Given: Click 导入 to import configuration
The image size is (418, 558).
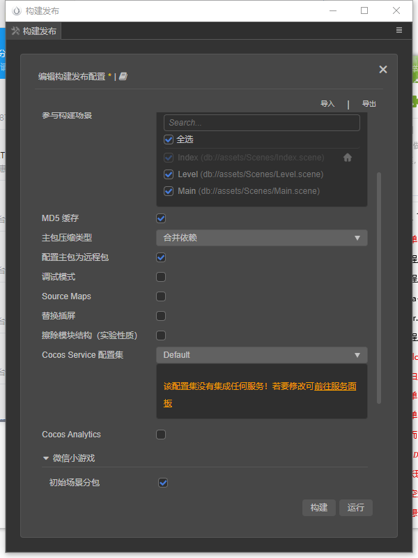Looking at the screenshot, I should (x=327, y=103).
